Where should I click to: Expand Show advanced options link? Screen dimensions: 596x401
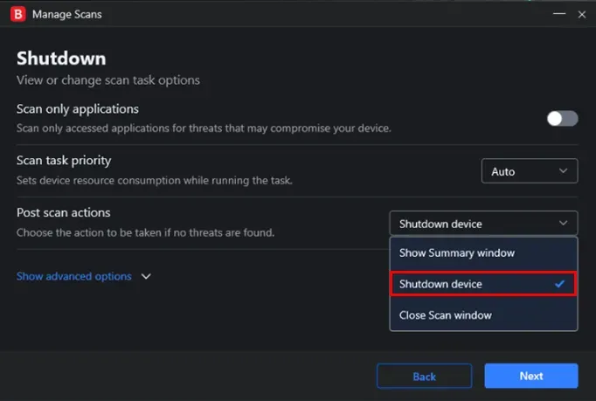pos(74,276)
